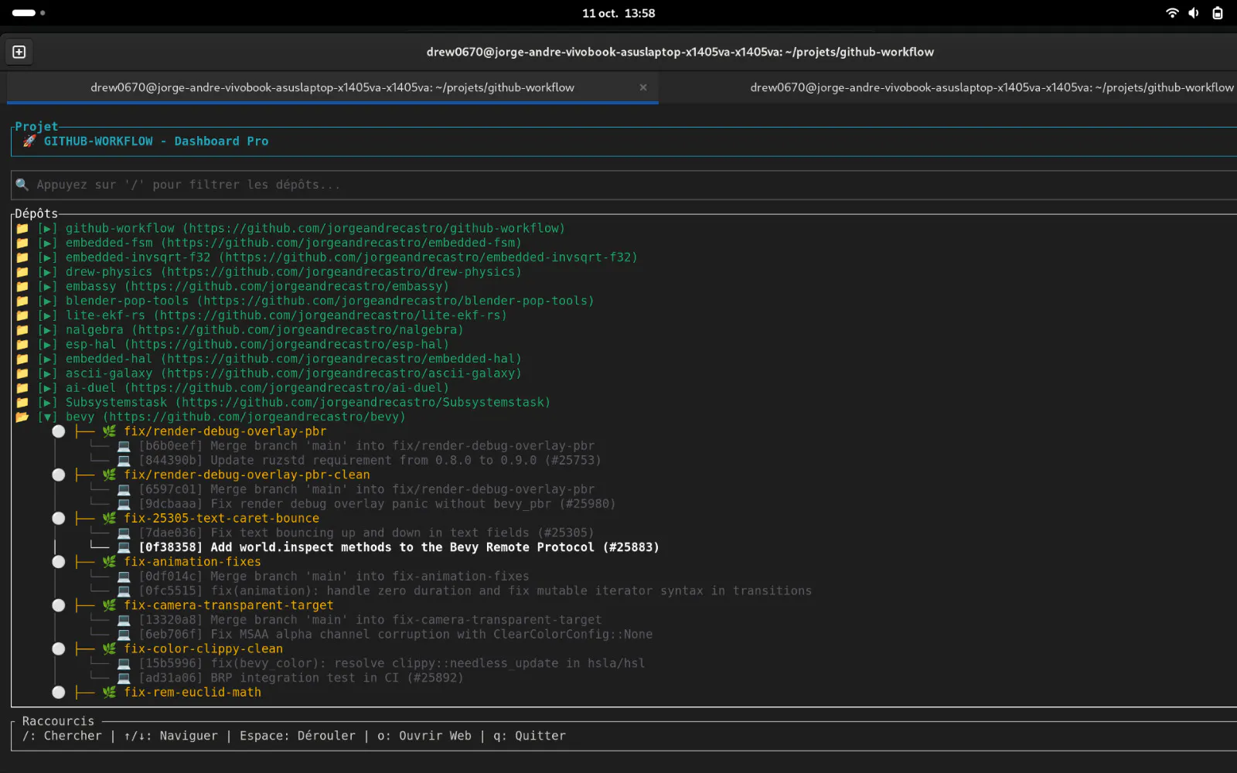Expand the ascii-galaxy repository arrow

click(x=48, y=373)
